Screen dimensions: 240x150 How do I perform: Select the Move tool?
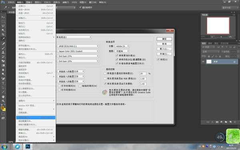click(3, 17)
